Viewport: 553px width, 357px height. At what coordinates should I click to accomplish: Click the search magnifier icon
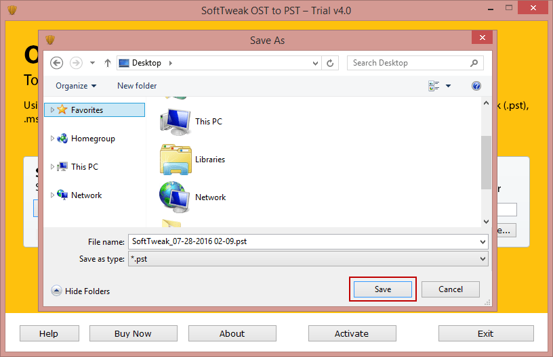(474, 63)
